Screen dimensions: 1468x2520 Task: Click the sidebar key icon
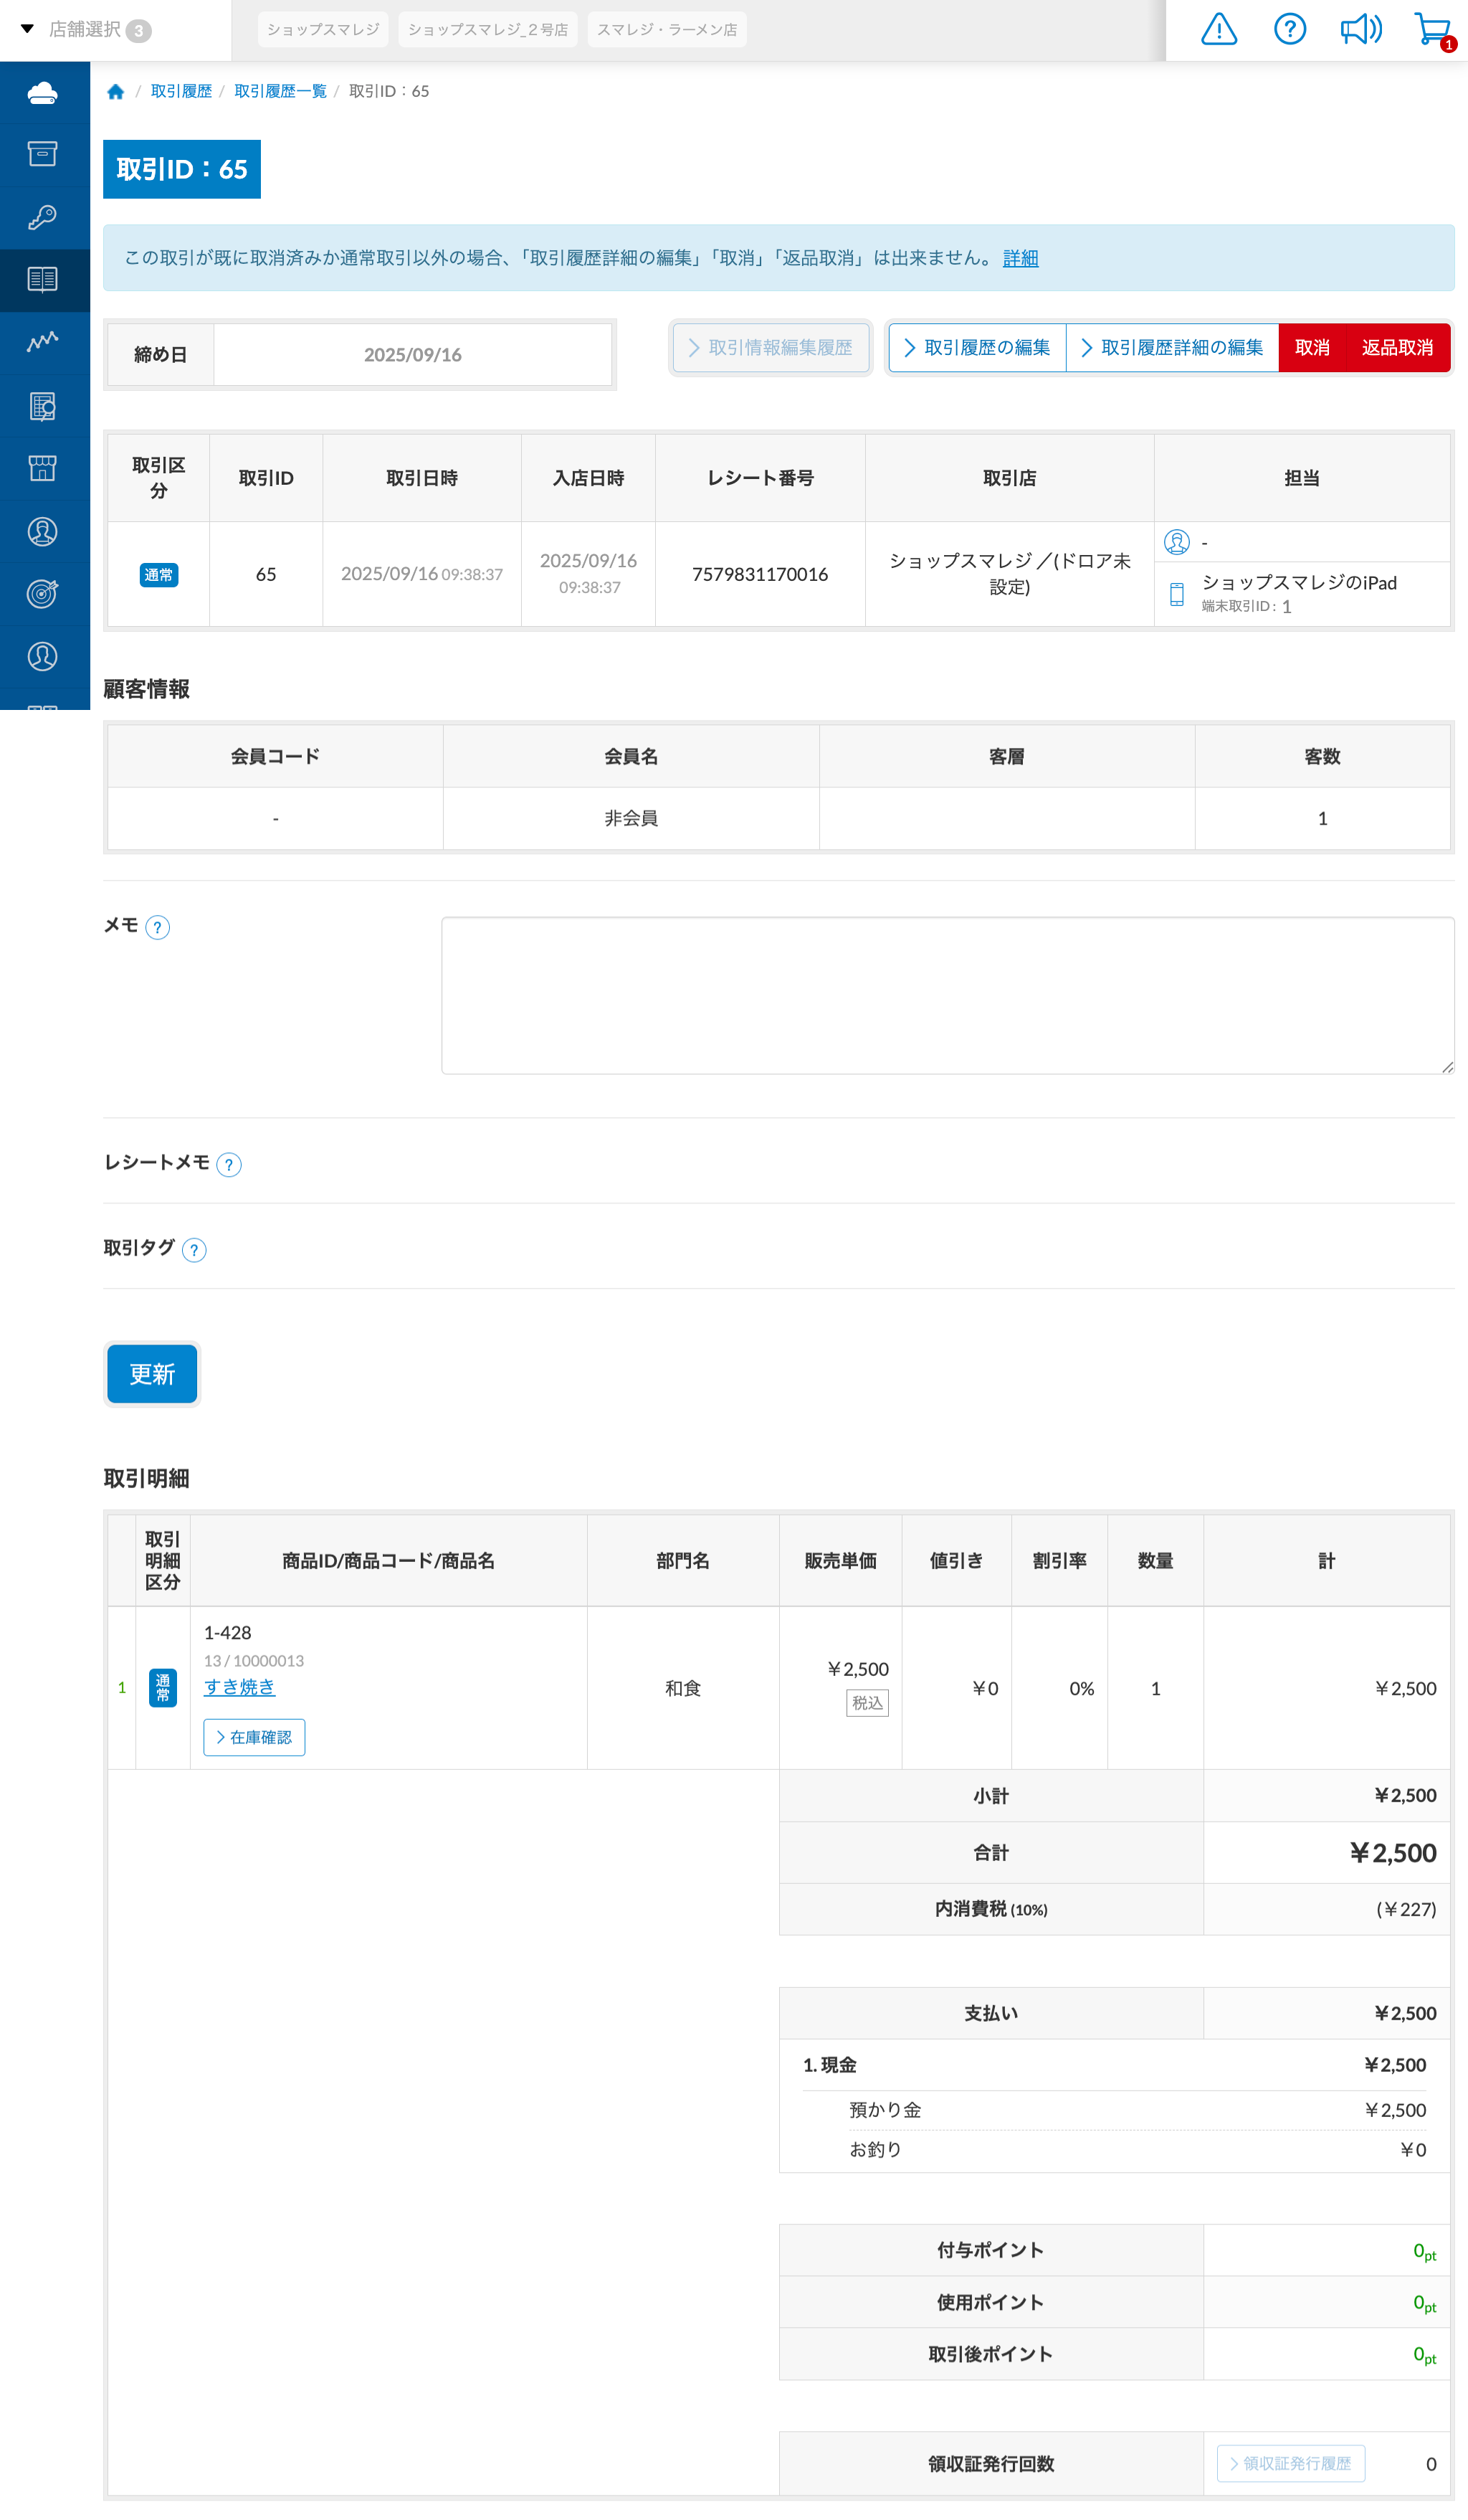click(43, 217)
